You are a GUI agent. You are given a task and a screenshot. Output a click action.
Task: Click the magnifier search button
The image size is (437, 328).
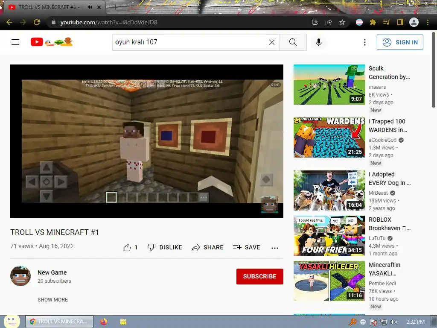point(293,42)
